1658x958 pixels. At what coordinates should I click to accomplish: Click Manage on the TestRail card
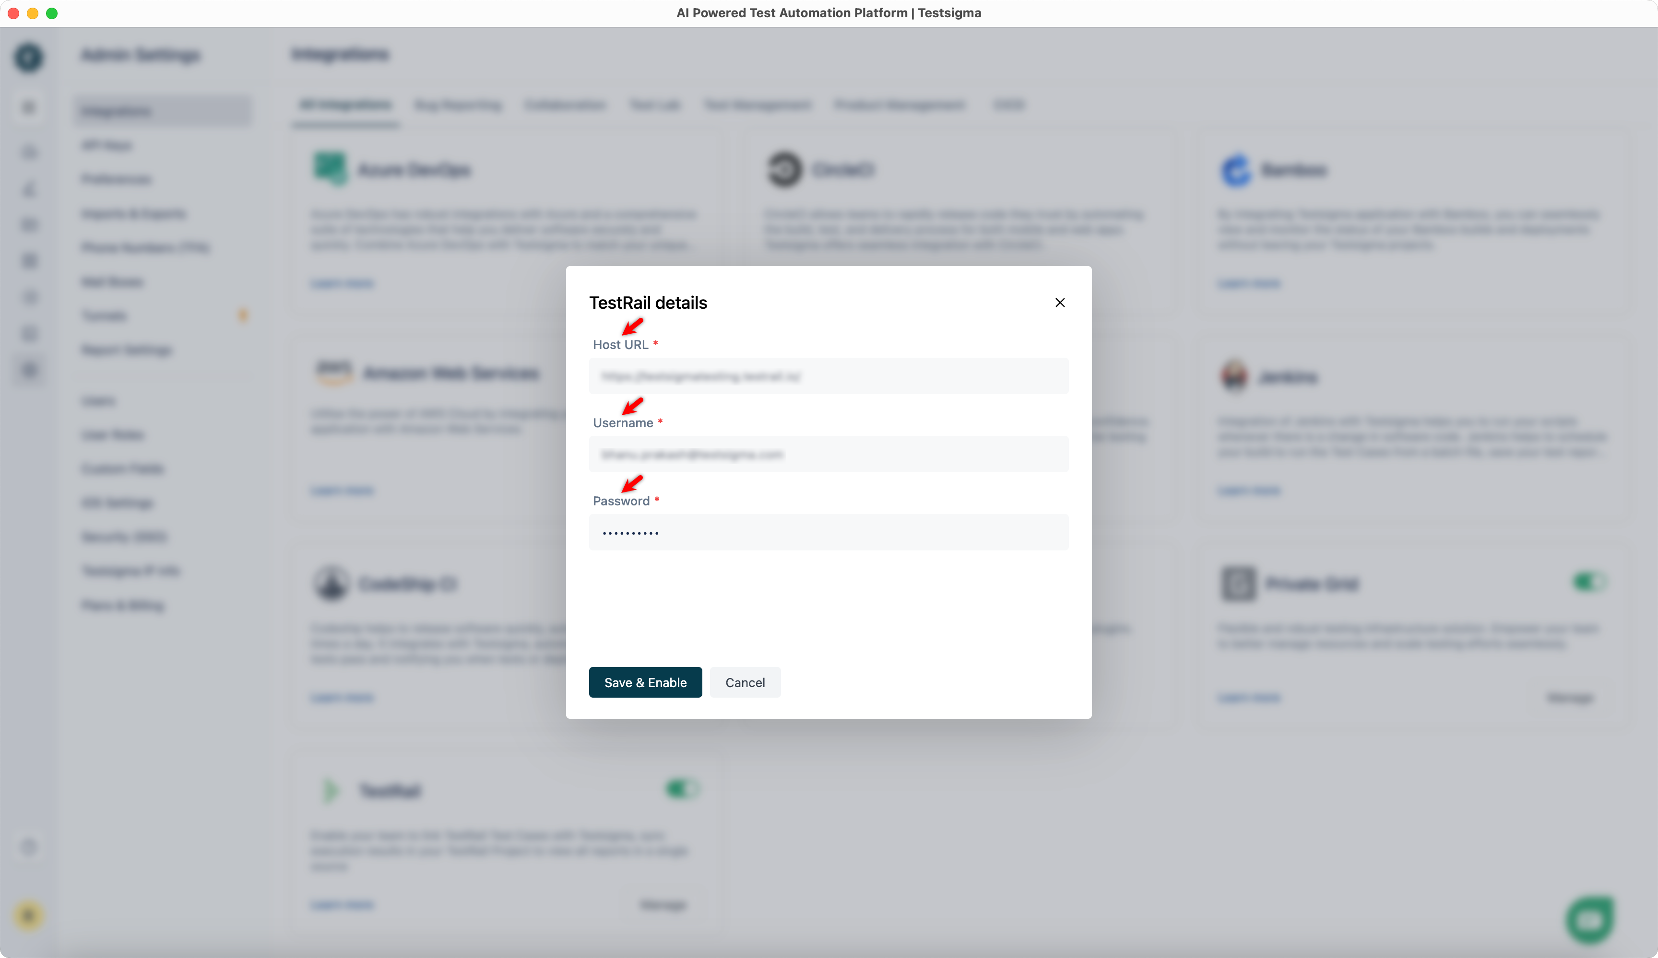pyautogui.click(x=663, y=905)
